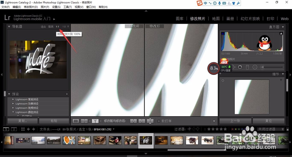
Task: Open the 文件(F) menu
Action: point(6,7)
